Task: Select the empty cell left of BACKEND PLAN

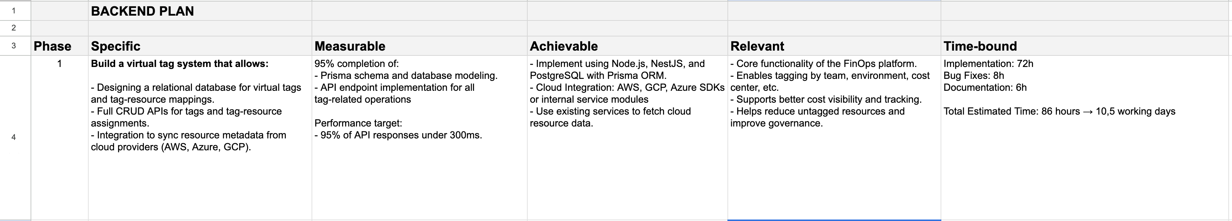Action: [59, 10]
